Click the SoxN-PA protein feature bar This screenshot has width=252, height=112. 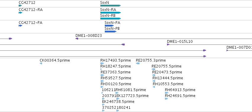(x=109, y=26)
